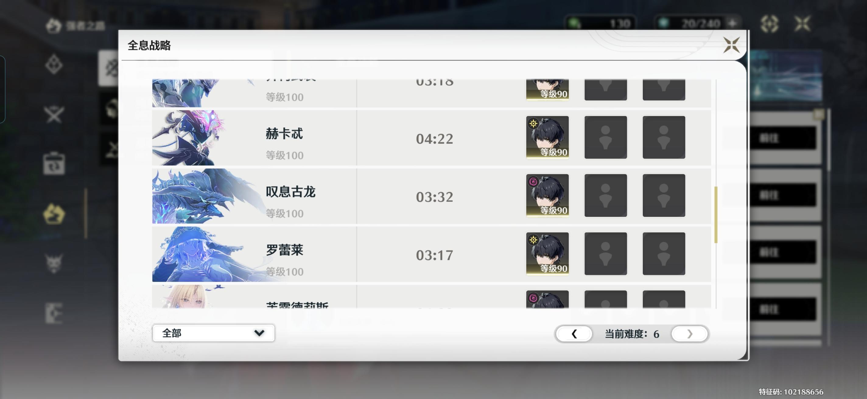Click character portrait in 罗蕾莱 row
Image resolution: width=867 pixels, height=399 pixels.
pyautogui.click(x=547, y=253)
